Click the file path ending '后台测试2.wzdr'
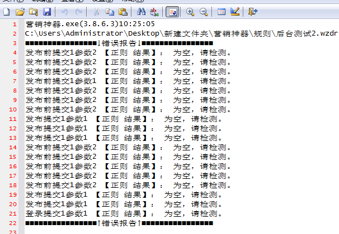339x234 pixels. tap(181, 33)
